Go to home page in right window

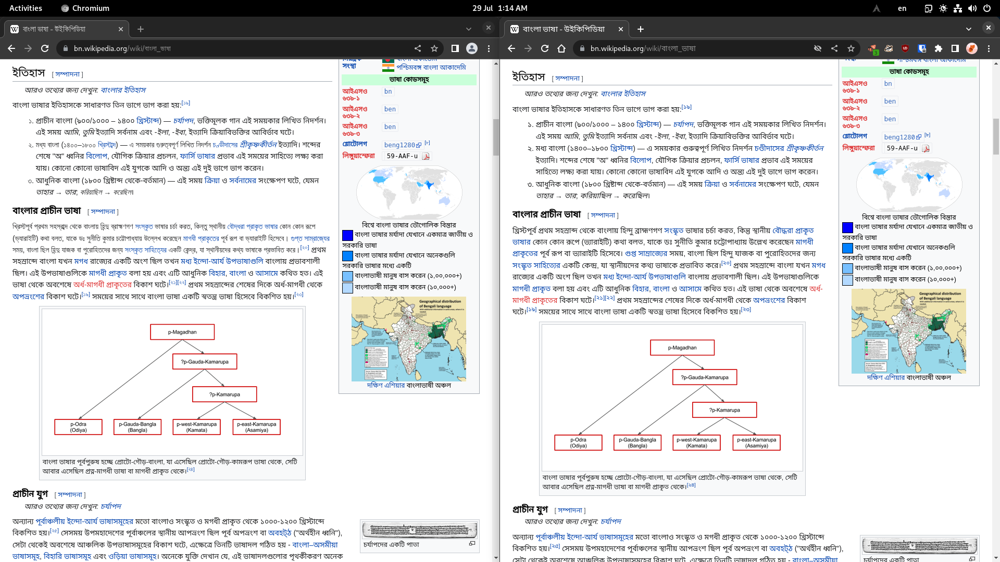point(561,48)
